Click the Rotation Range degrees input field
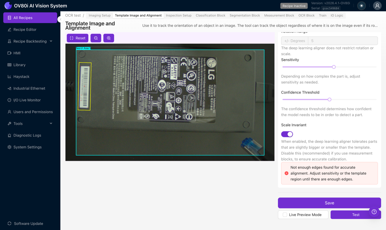 click(x=343, y=40)
